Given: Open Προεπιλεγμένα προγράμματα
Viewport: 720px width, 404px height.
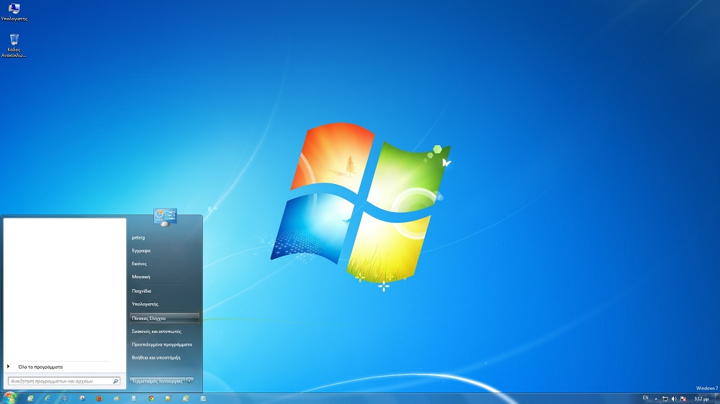Looking at the screenshot, I should 161,344.
